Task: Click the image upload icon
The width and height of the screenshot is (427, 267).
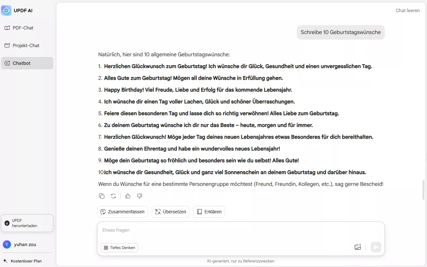Action: [358, 247]
